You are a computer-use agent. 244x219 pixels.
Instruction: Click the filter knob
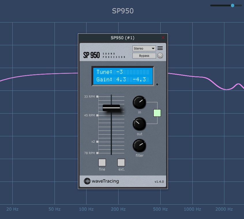click(x=139, y=145)
